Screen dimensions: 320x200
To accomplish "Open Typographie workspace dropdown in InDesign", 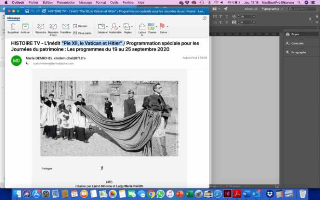I will coord(273,9).
